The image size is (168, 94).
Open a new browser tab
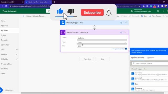[x=54, y=2]
